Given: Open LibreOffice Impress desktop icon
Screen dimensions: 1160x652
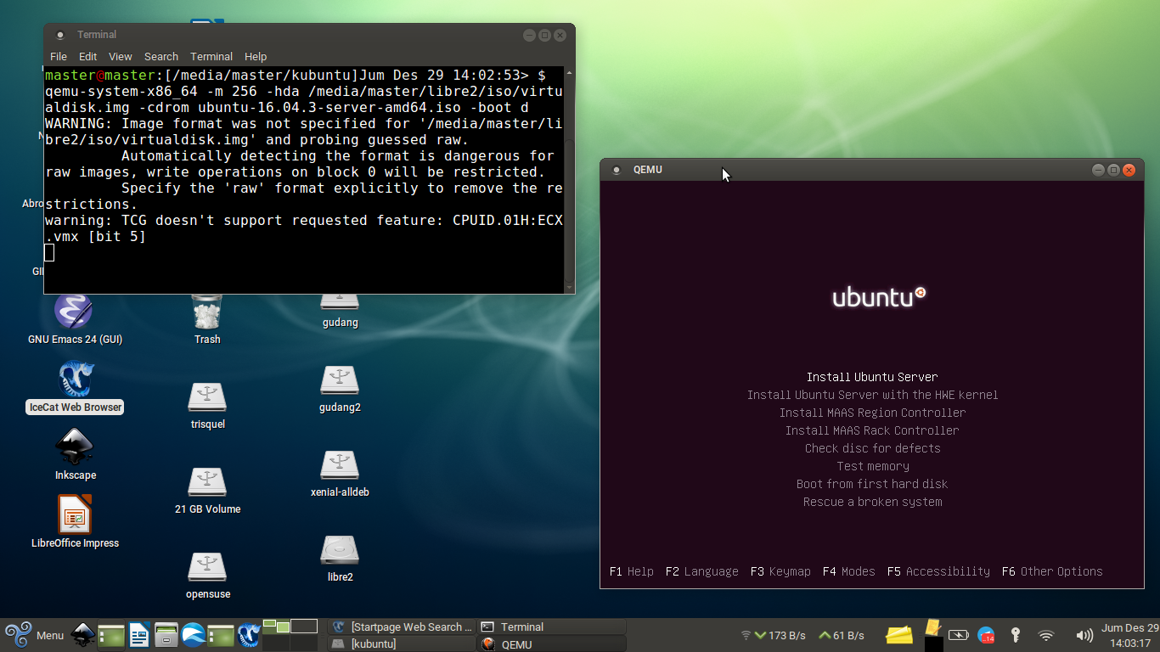Looking at the screenshot, I should click(75, 514).
